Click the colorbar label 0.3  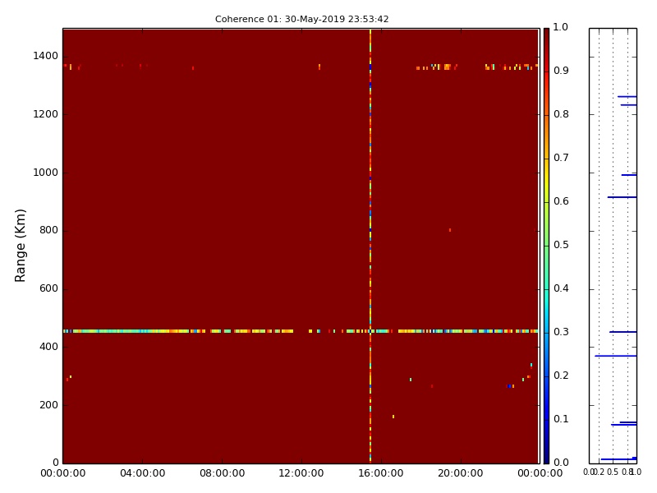[x=561, y=332]
